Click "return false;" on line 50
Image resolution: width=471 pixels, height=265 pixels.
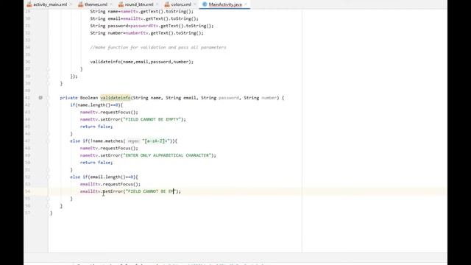(96, 163)
